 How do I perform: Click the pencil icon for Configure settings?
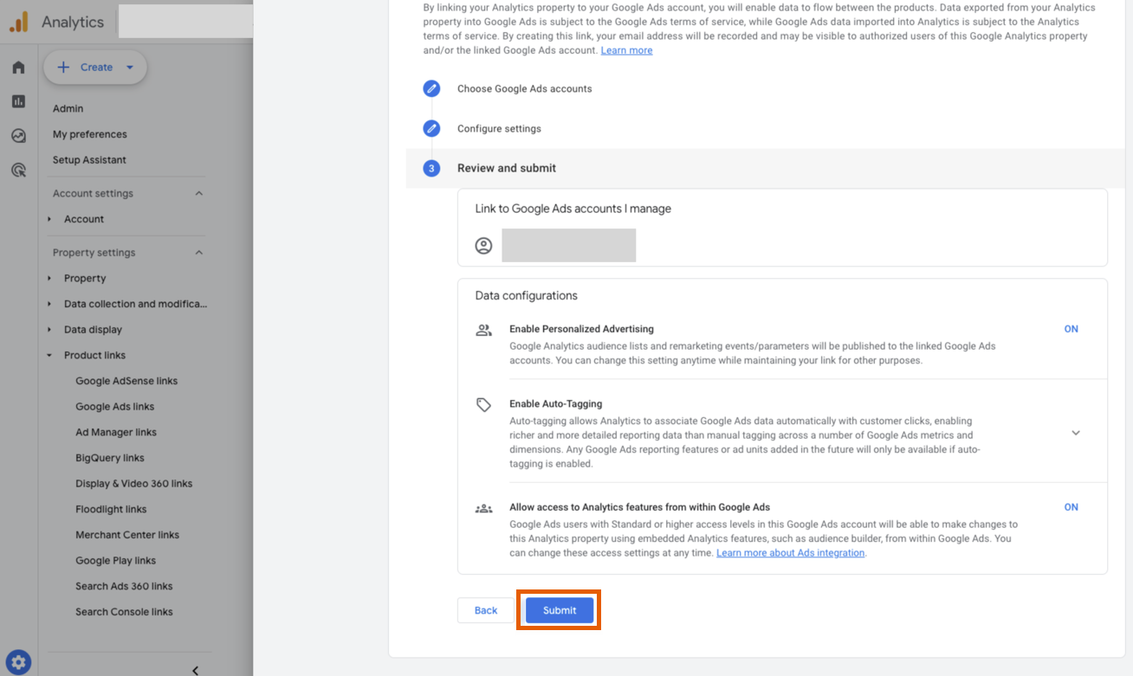pos(431,128)
